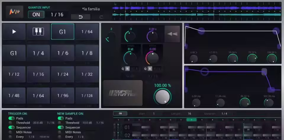
Task: Adjust the 95.34 % envelope knob
Action: pyautogui.click(x=233, y=59)
